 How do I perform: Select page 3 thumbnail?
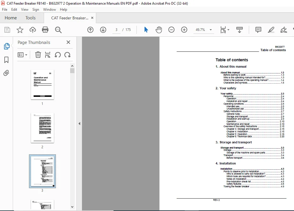point(42,171)
